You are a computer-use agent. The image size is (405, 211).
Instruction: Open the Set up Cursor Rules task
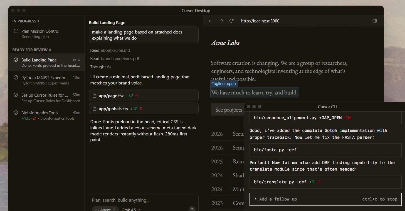[46, 98]
